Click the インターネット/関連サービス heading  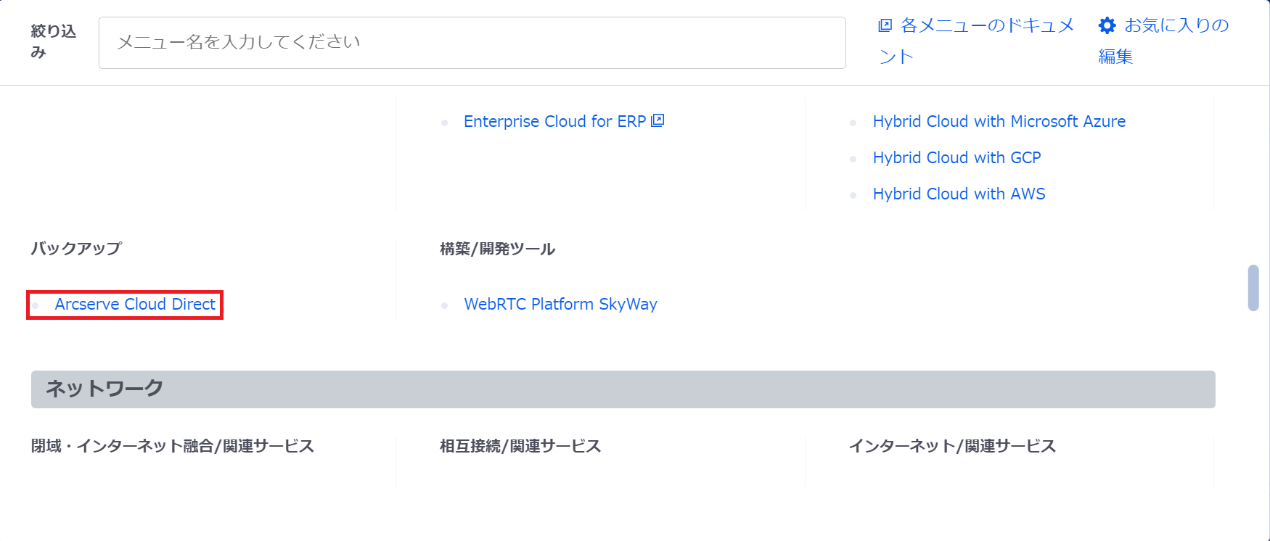[951, 446]
